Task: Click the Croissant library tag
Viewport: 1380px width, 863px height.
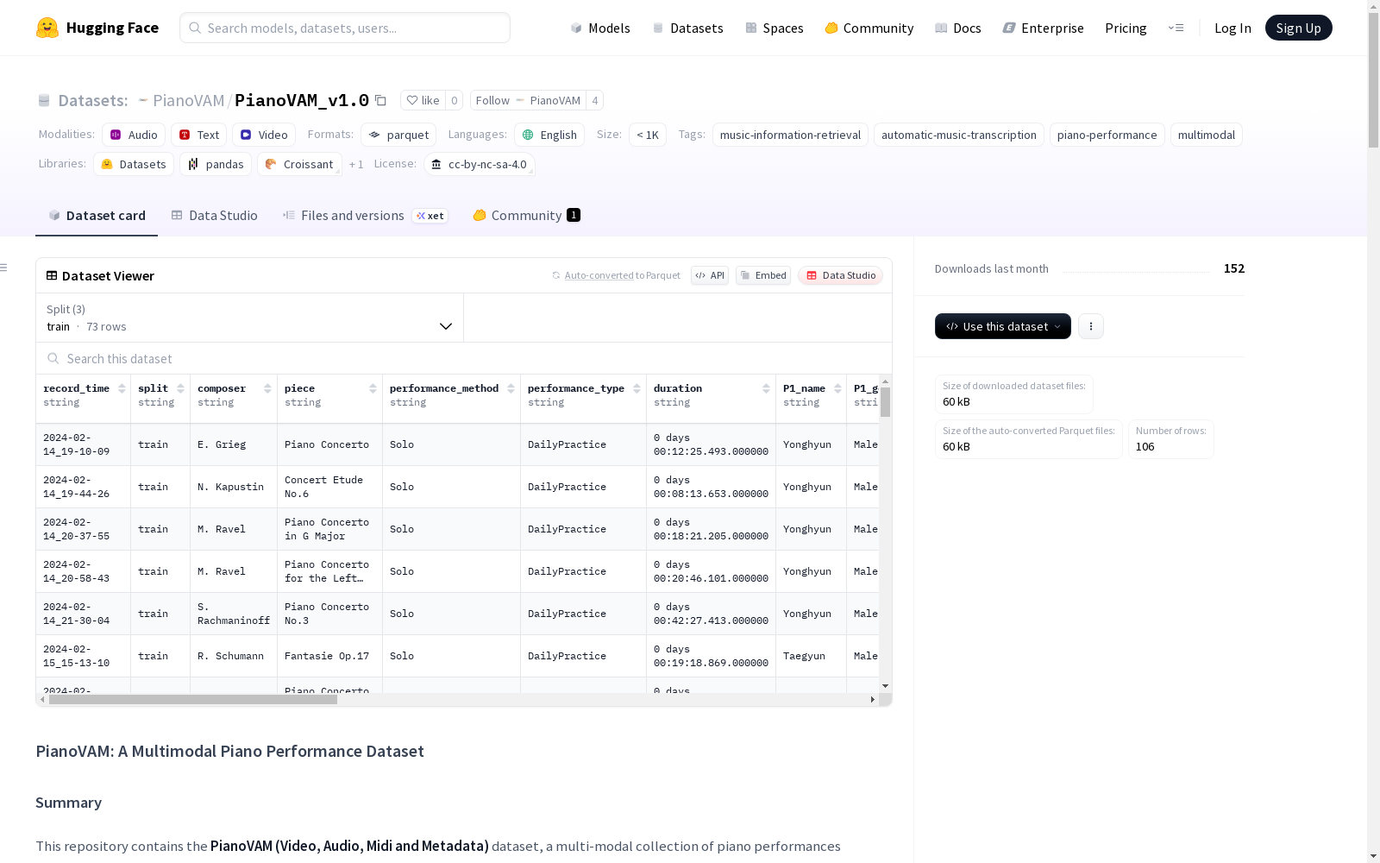Action: 299,164
